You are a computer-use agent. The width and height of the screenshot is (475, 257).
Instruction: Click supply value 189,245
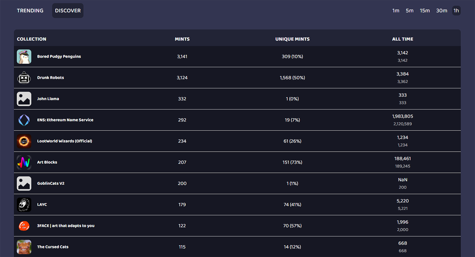click(x=403, y=166)
